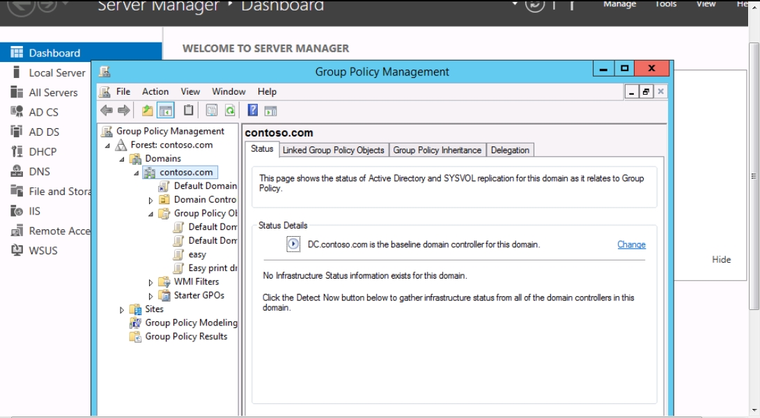Viewport: 760px width, 418px height.
Task: Open the Help menu
Action: click(267, 92)
